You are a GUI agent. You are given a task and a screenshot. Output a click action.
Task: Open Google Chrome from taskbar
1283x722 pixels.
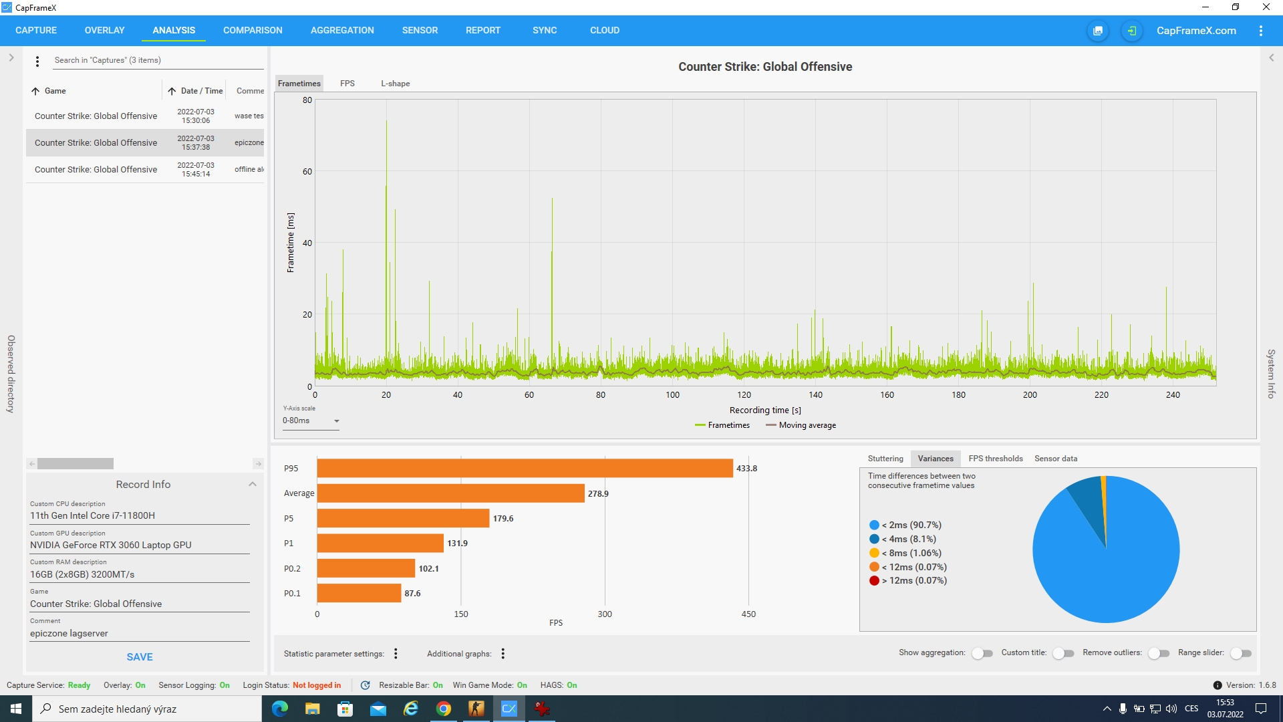coord(444,709)
